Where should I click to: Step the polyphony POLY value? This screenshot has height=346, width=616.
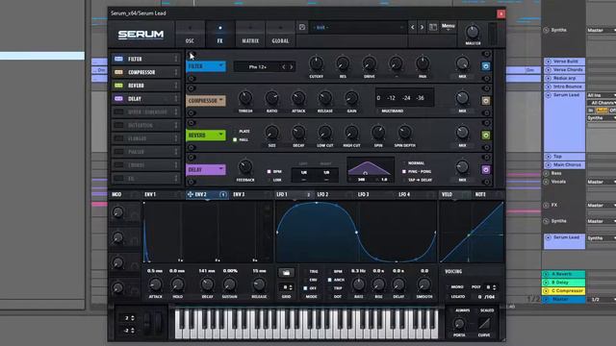pos(494,287)
